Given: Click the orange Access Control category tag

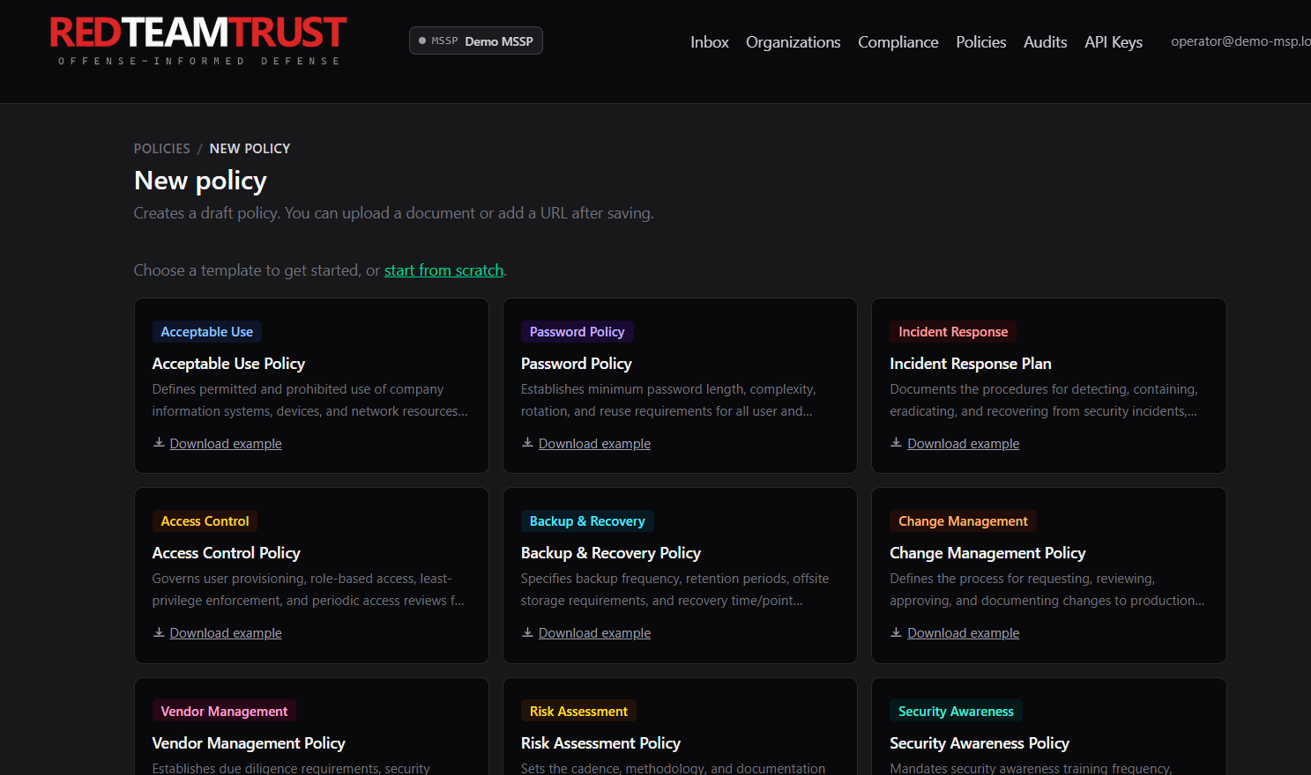Looking at the screenshot, I should click(x=205, y=521).
